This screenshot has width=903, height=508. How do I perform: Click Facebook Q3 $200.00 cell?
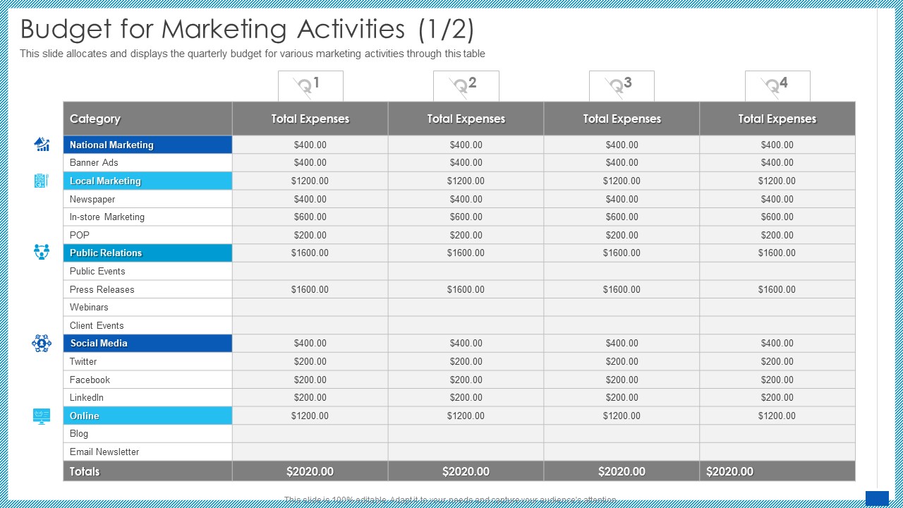tap(622, 380)
